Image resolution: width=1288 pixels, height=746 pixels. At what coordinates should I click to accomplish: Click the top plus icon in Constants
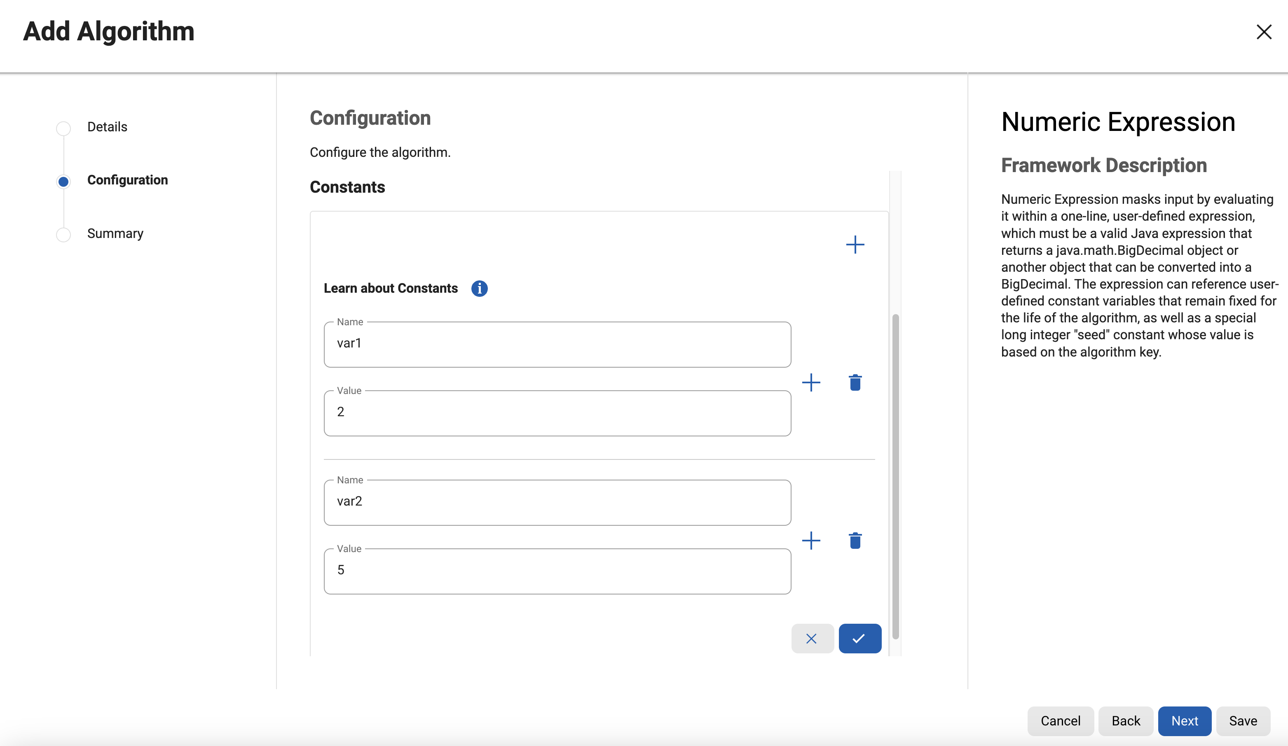tap(855, 245)
